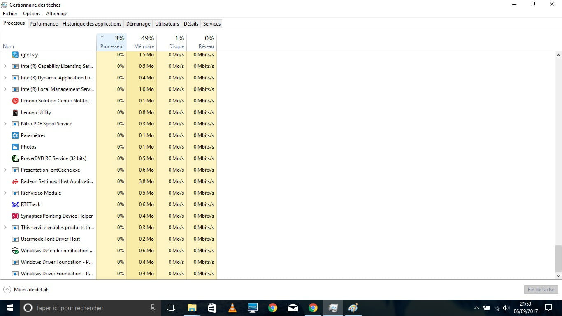Expand Intel(R) Dynamic Application Loader row
Image resolution: width=562 pixels, height=316 pixels.
[5, 78]
